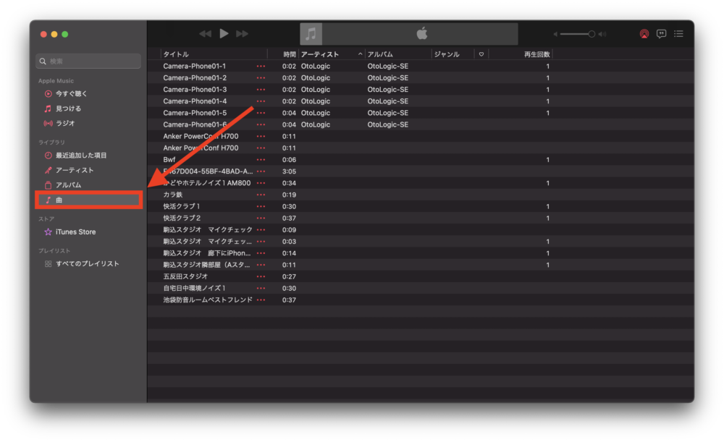Open more options for 快活クラブ2

coord(261,218)
